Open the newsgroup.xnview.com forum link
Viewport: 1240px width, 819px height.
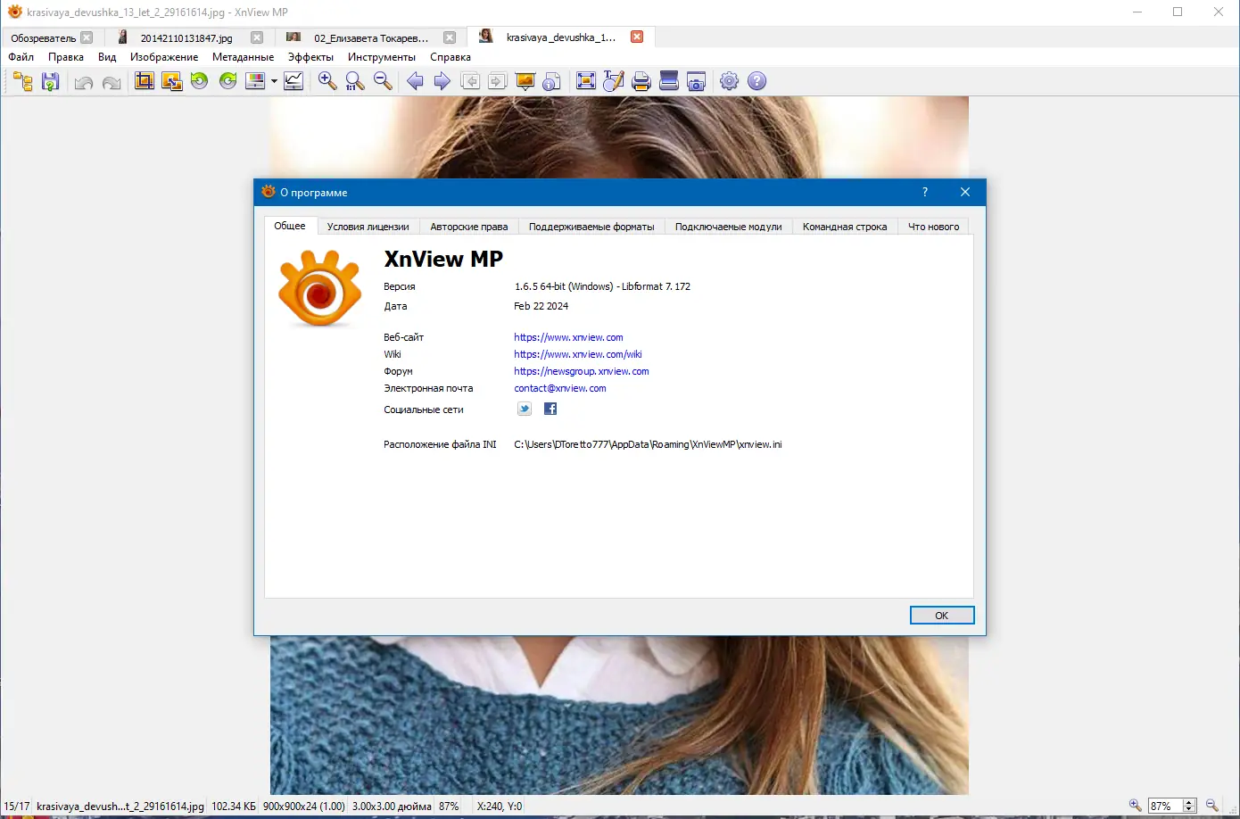582,371
